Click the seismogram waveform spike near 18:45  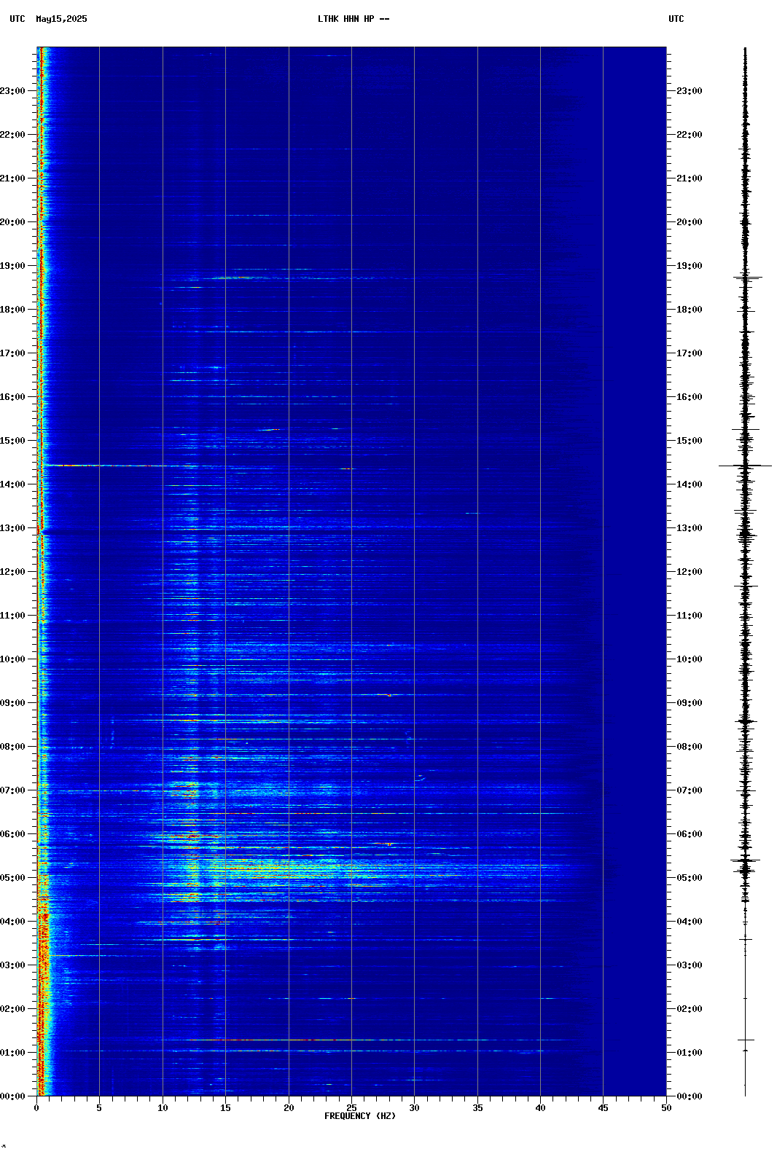coord(747,278)
